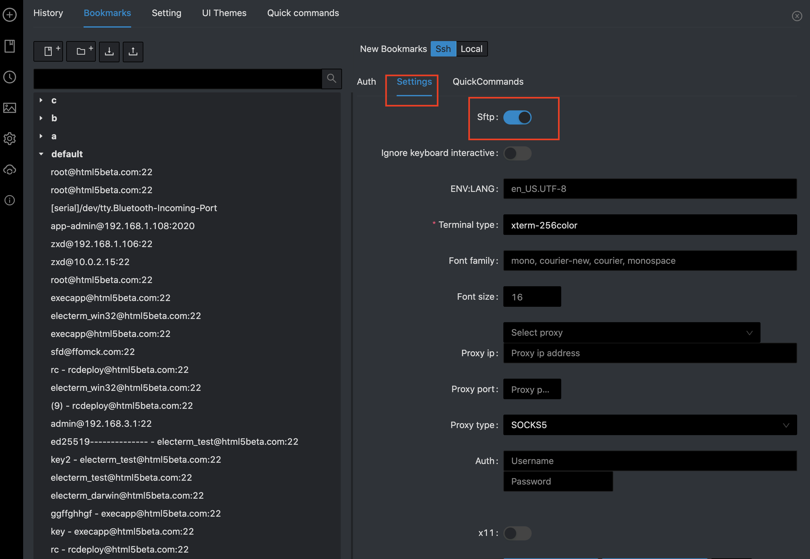Switch to the QuickCommands tab
The image size is (810, 559).
click(488, 82)
